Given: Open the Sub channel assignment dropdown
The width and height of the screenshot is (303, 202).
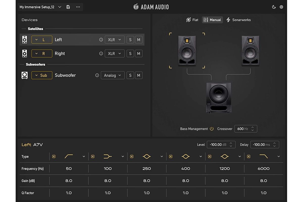Looking at the screenshot, I should click(x=42, y=75).
